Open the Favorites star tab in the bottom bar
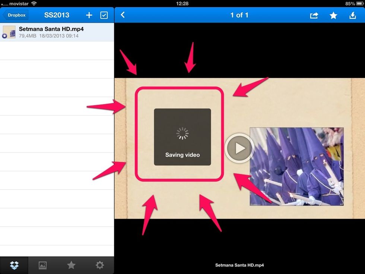This screenshot has width=365, height=274. (71, 265)
